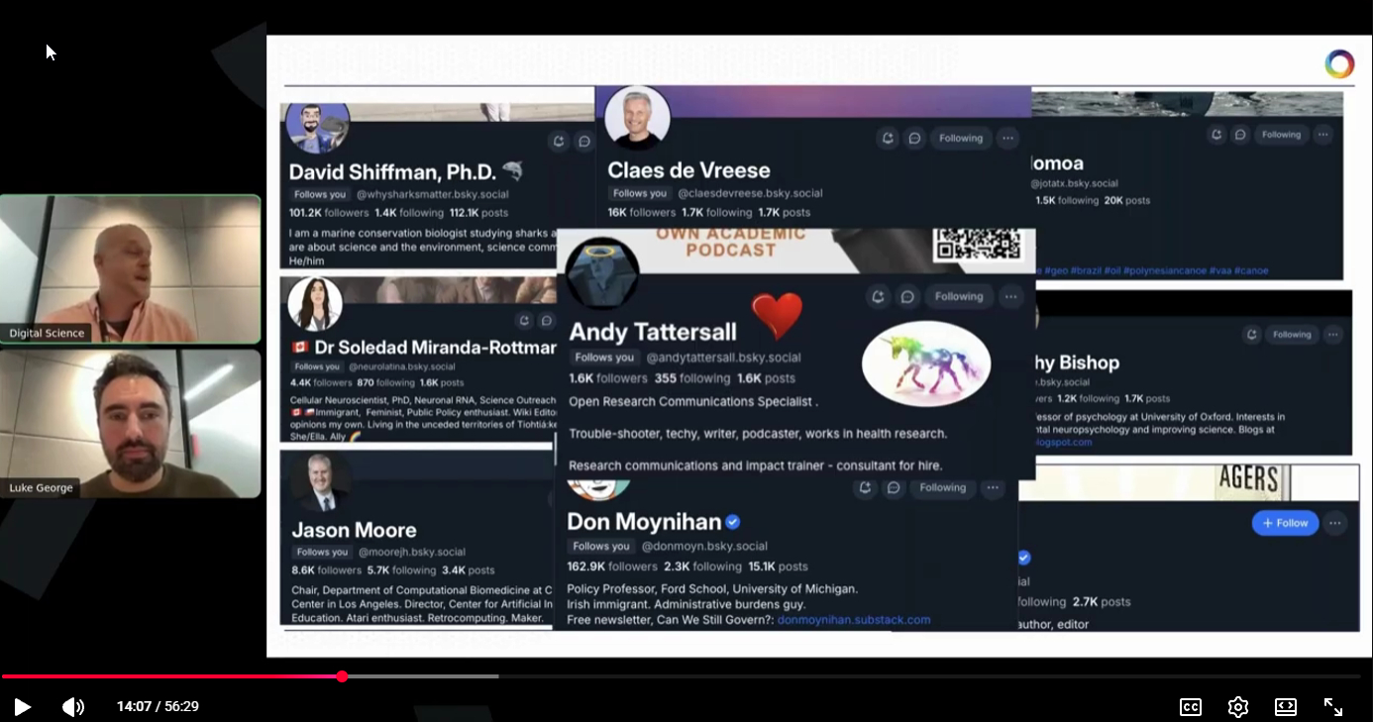Click the play button in video controls

22,706
